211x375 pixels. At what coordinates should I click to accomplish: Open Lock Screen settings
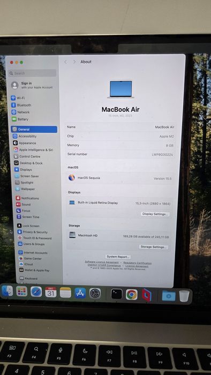click(x=28, y=226)
